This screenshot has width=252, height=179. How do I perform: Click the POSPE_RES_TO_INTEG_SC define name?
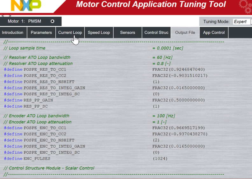52,94
